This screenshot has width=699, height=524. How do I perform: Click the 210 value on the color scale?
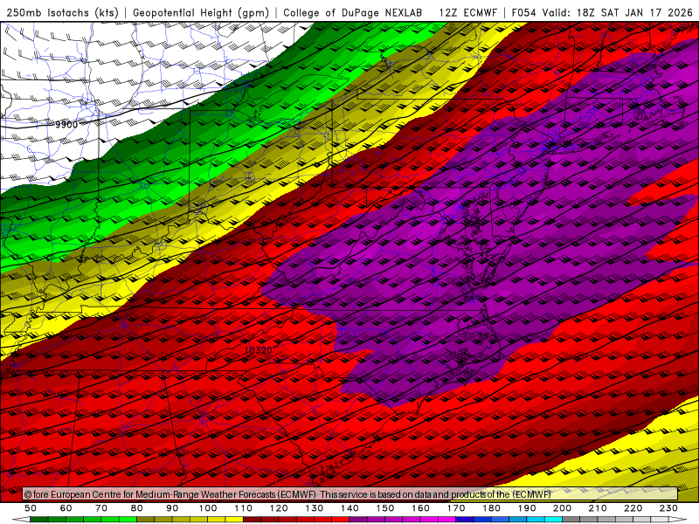[598, 508]
